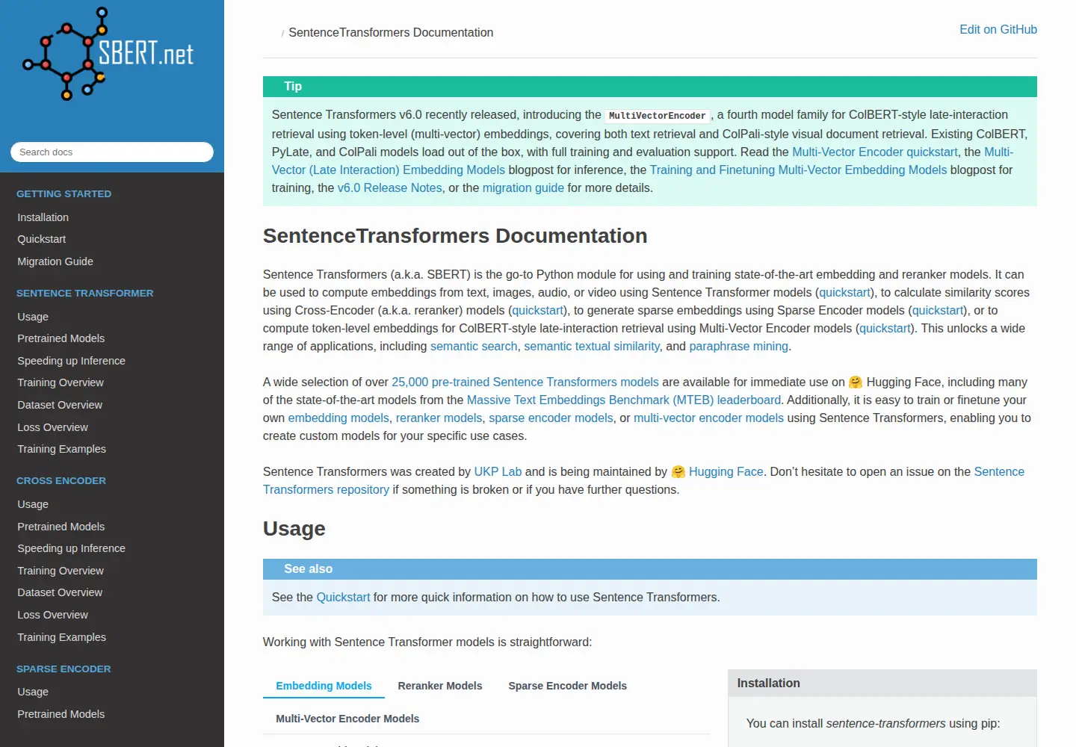The image size is (1076, 747).
Task: Open the MTEB leaderboard link
Action: 624,400
